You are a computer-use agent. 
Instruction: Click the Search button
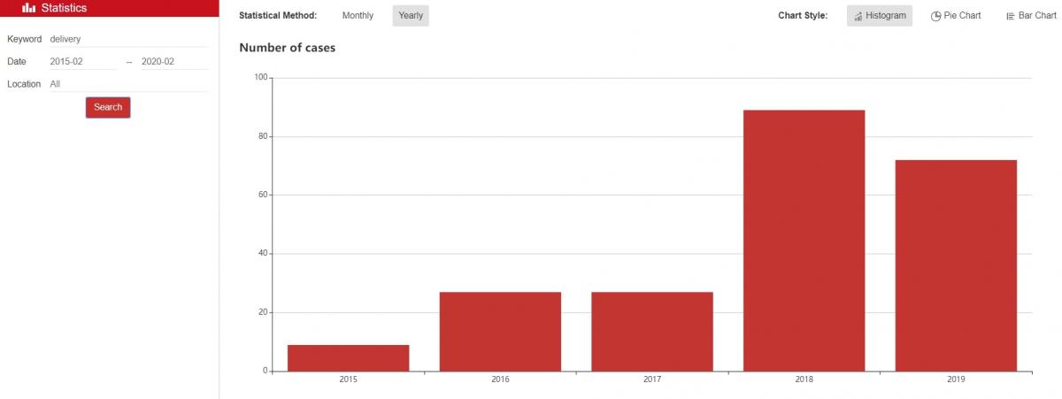click(x=108, y=107)
